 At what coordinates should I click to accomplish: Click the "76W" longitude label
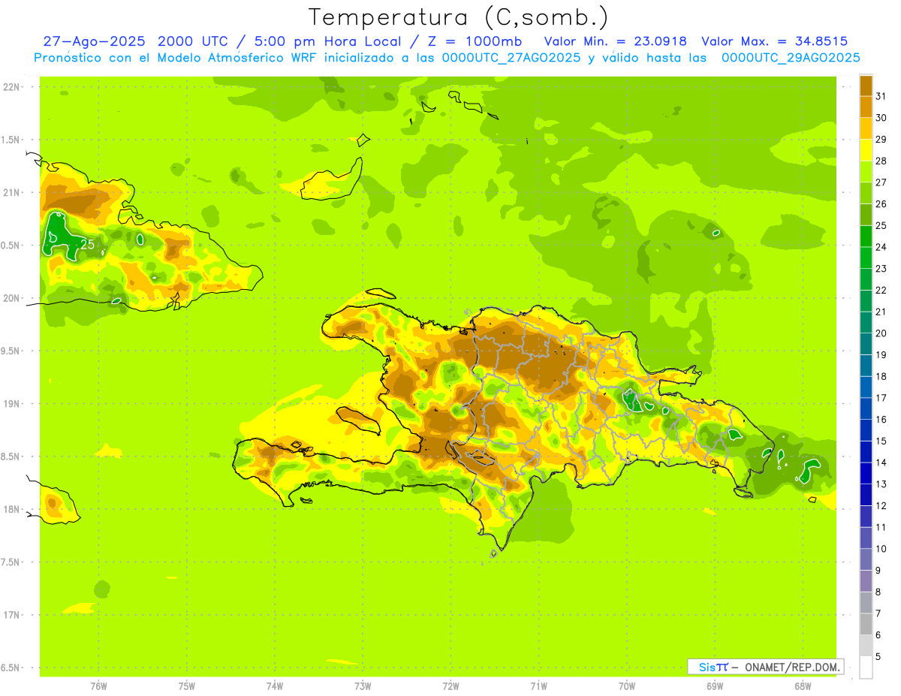pos(98,685)
